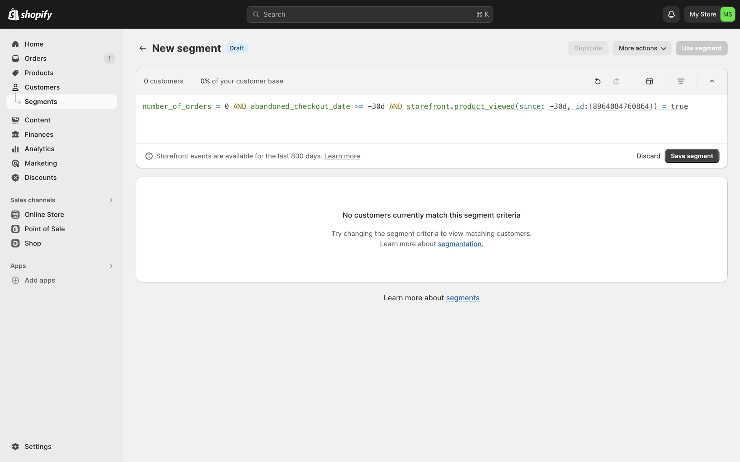The height and width of the screenshot is (462, 740).
Task: Open Analytics in the sidebar
Action: pos(39,149)
